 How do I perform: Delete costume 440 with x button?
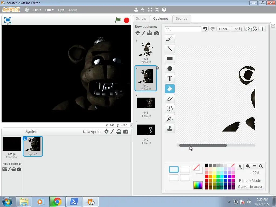click(157, 68)
